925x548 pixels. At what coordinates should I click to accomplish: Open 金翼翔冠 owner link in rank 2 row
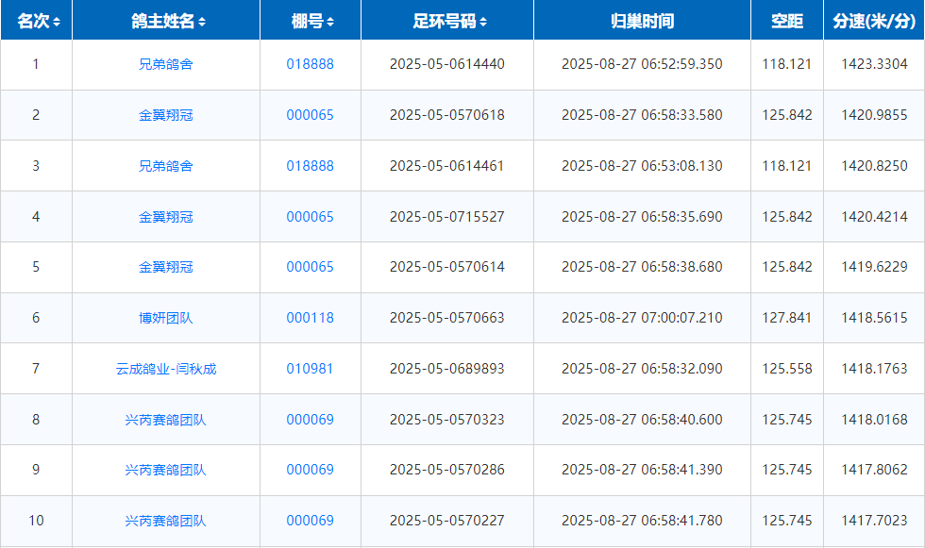(166, 115)
